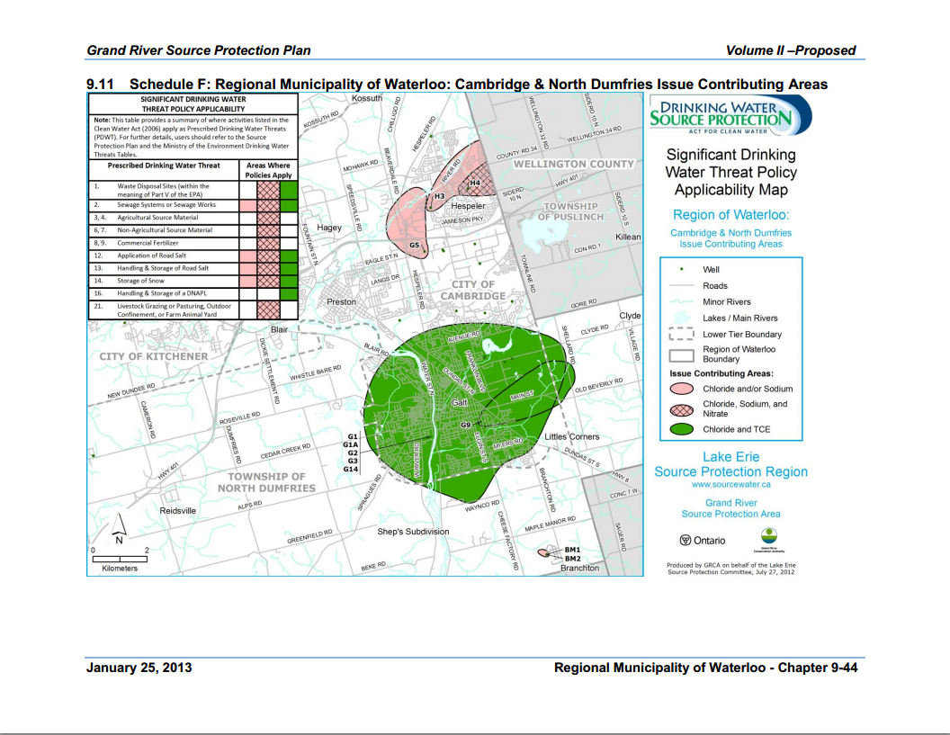The height and width of the screenshot is (735, 950).
Task: Click the 'Volume II –Proposed' page header
Action: (791, 50)
